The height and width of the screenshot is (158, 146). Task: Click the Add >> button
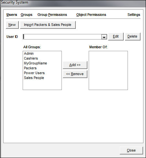tap(75, 65)
